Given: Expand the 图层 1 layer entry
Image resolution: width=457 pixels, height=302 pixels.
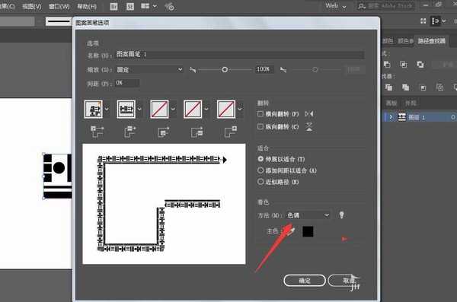Looking at the screenshot, I should [391, 117].
